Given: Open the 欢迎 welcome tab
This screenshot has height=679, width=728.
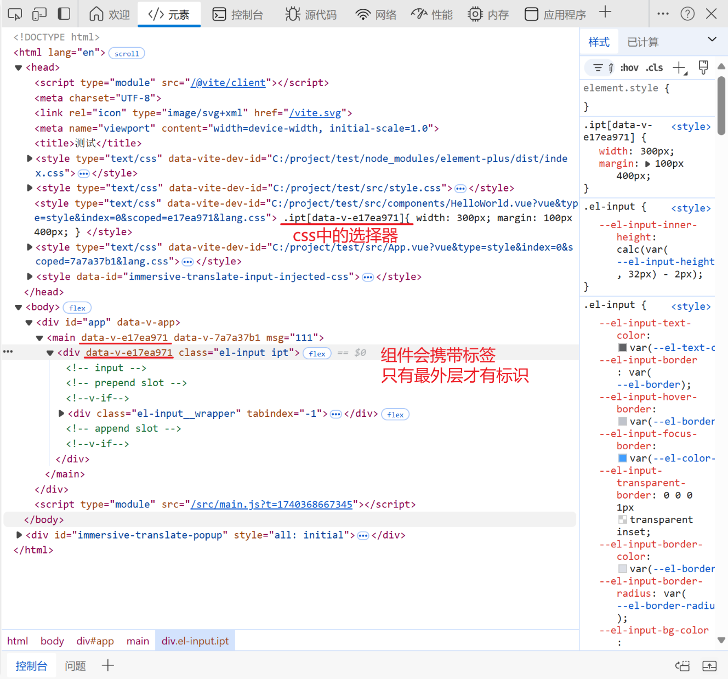Looking at the screenshot, I should tap(110, 14).
